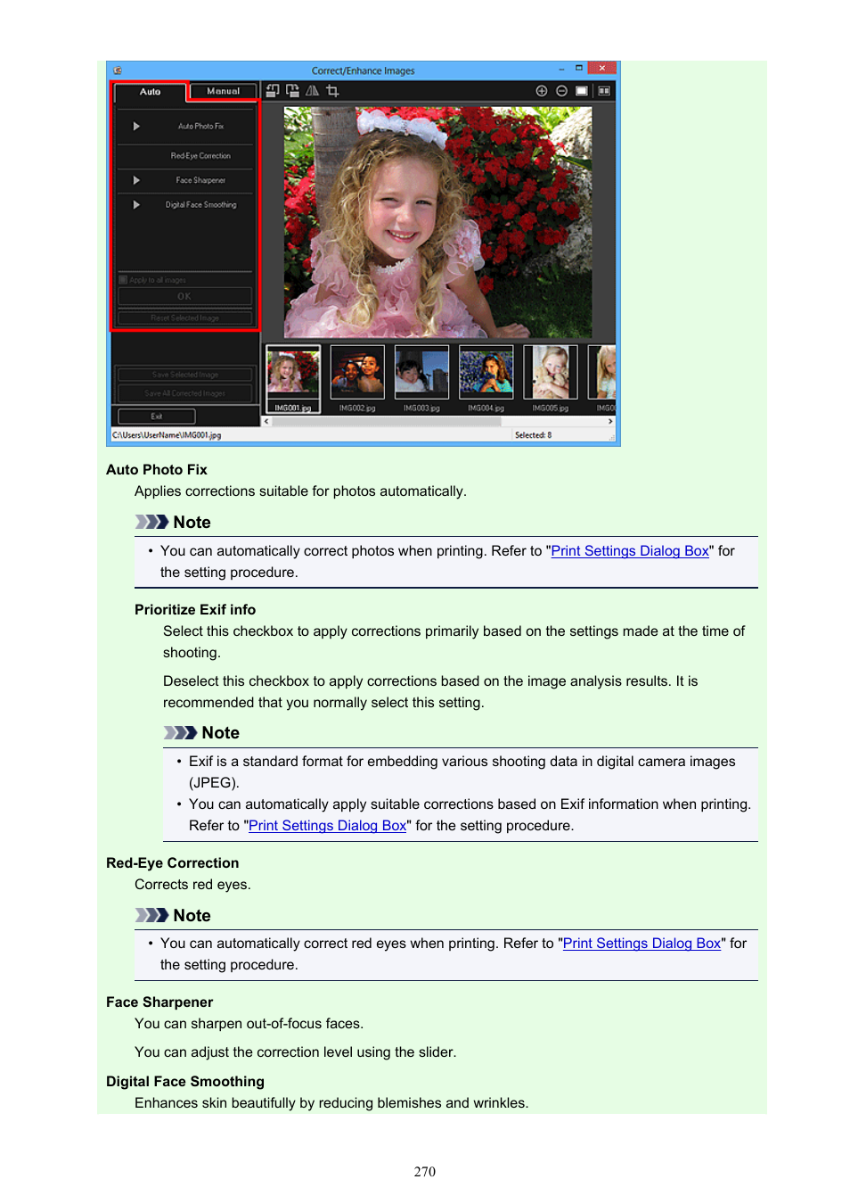Click the Auto Photo Fix label
This screenshot has width=850, height=1204.
[200, 127]
